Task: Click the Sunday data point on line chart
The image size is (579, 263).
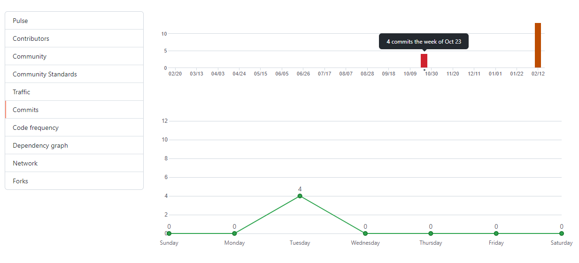Action: pyautogui.click(x=169, y=233)
